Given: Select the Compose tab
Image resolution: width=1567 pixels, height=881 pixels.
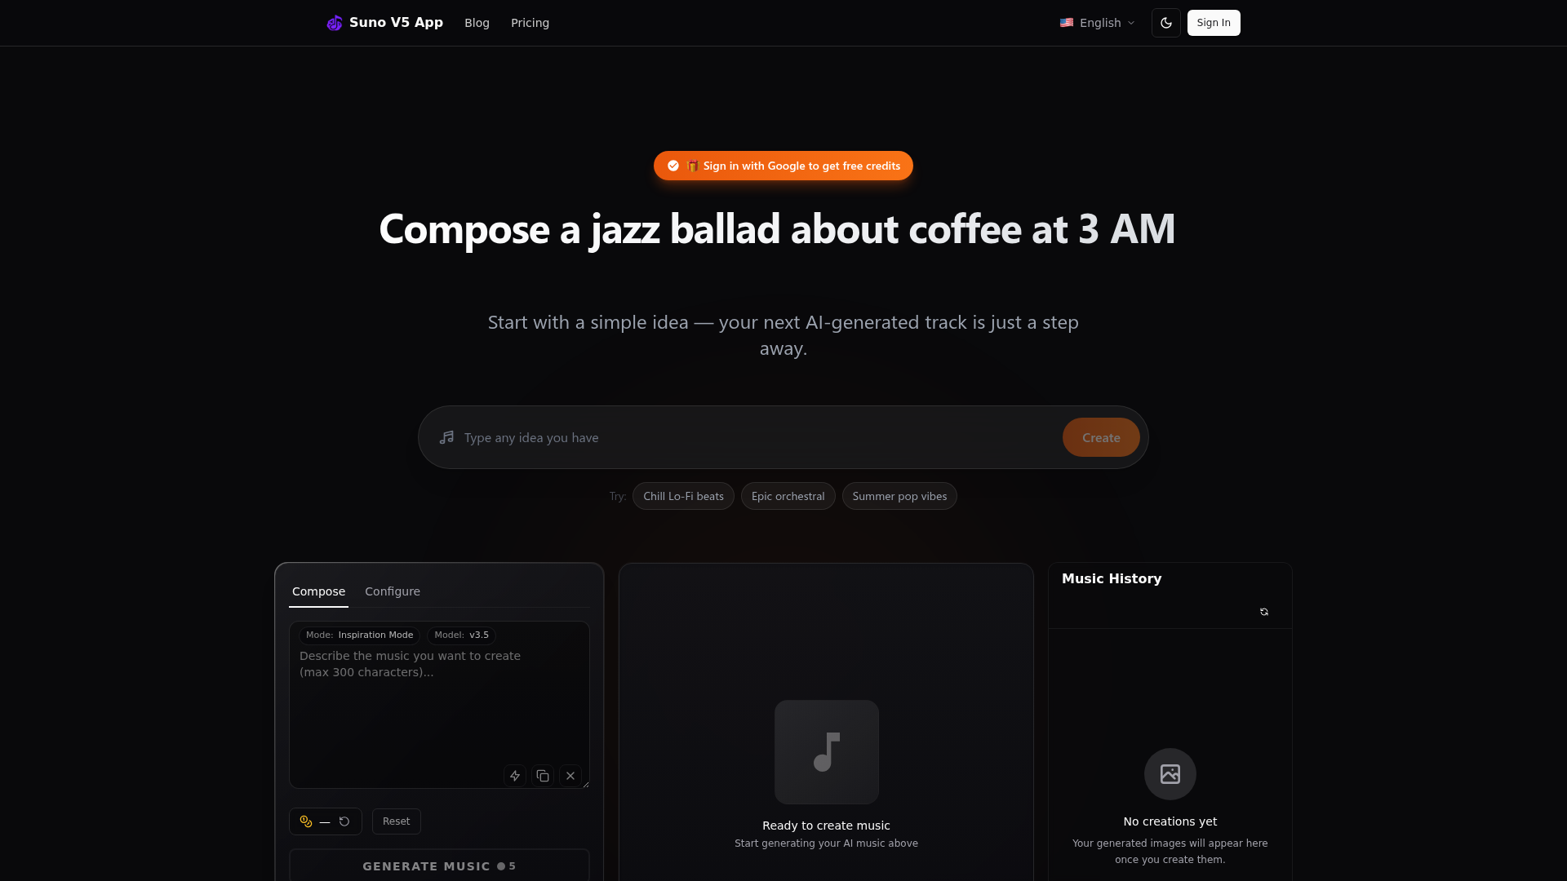Looking at the screenshot, I should [318, 591].
